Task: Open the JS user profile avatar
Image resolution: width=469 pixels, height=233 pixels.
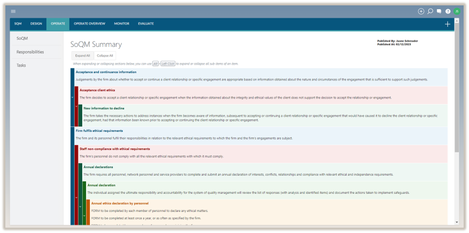Action: (x=457, y=11)
